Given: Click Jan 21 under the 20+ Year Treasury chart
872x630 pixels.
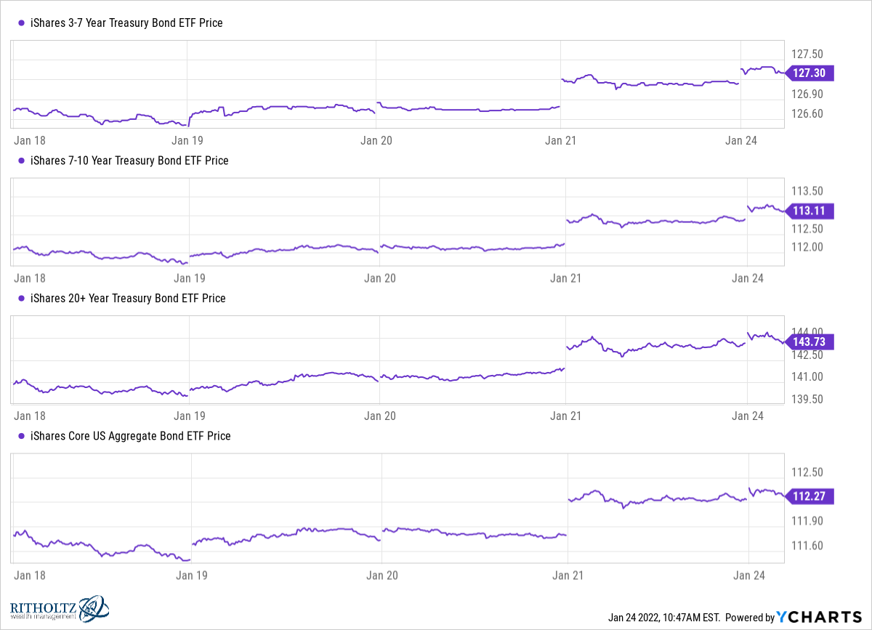Looking at the screenshot, I should (x=565, y=416).
